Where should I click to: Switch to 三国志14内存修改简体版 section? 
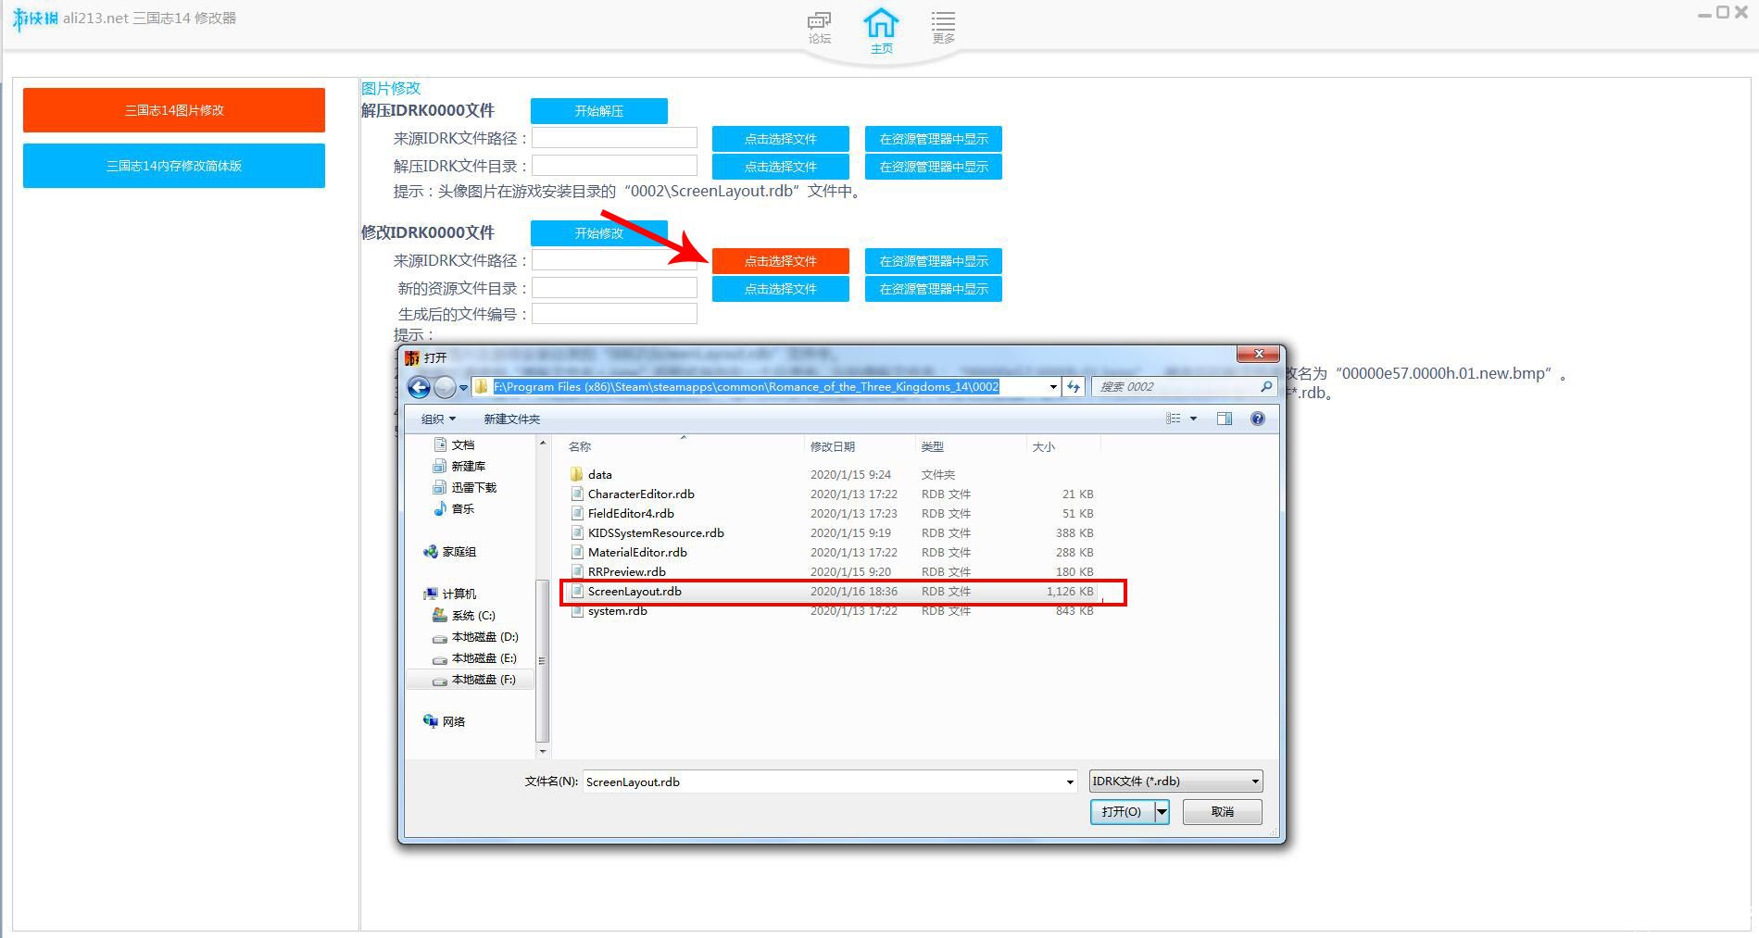(x=174, y=166)
